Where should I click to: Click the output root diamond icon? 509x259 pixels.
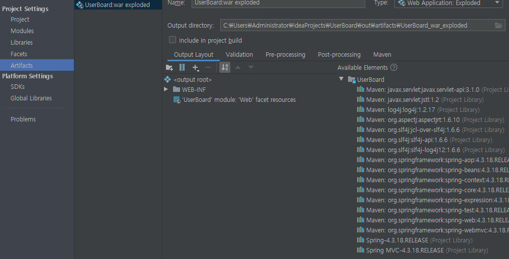(167, 79)
